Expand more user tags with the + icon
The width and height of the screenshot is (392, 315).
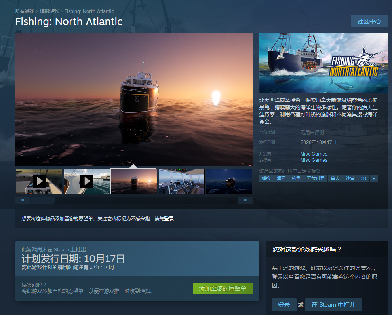373,178
